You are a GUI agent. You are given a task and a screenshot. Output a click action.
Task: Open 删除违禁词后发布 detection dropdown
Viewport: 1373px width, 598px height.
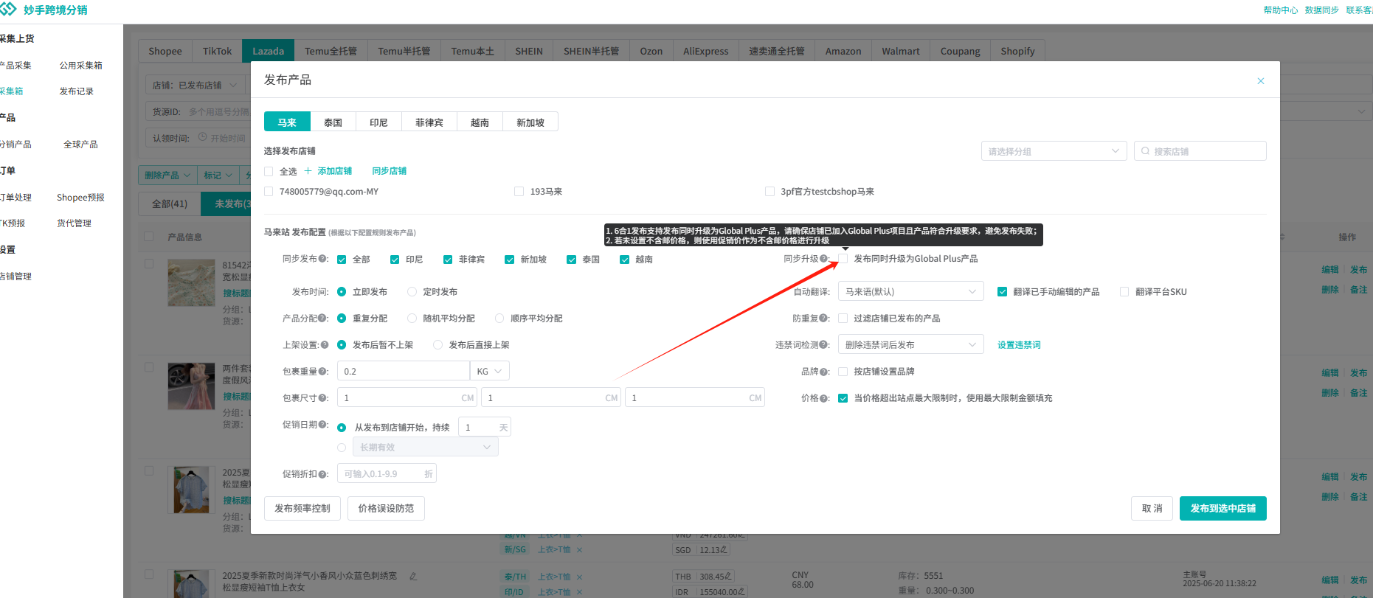[x=910, y=345]
